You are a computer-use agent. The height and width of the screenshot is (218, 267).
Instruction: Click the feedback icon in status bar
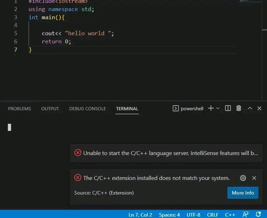pyautogui.click(x=245, y=214)
